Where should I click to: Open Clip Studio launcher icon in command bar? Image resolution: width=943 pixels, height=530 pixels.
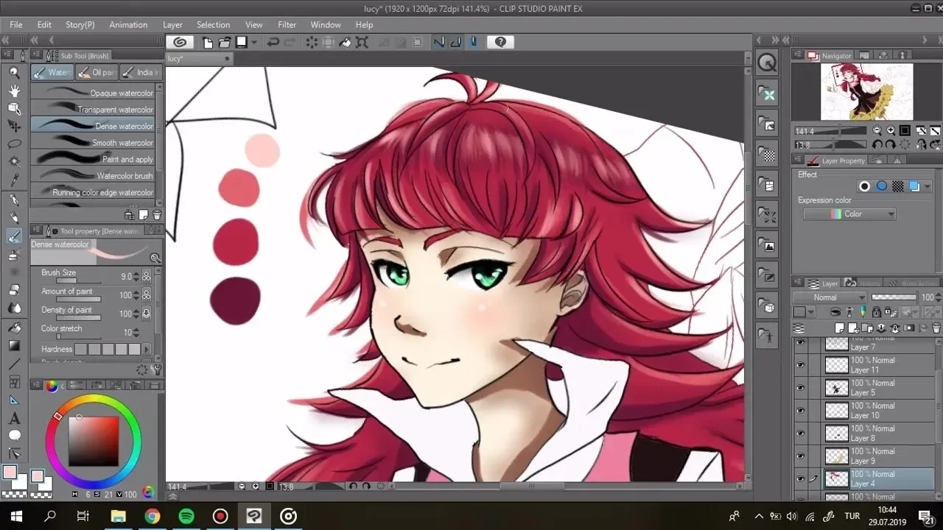point(180,43)
